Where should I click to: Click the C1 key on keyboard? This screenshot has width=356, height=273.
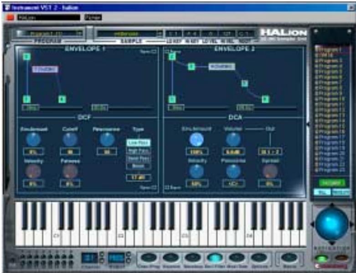[56, 236]
